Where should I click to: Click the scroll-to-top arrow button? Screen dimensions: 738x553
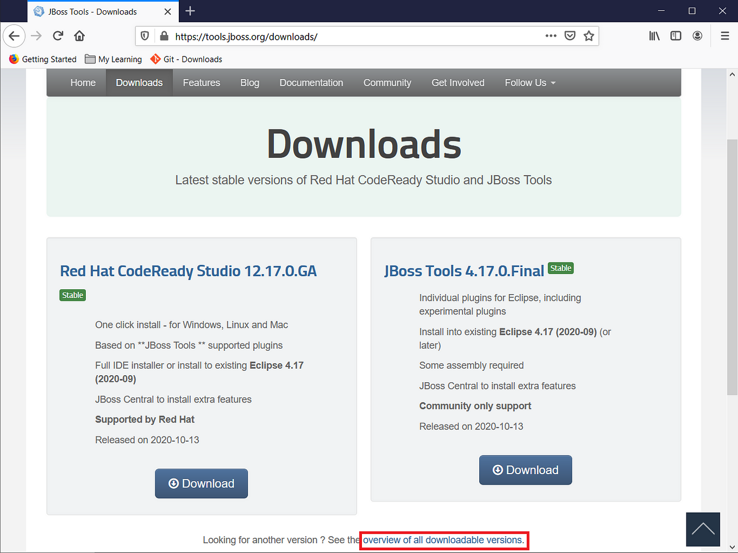[703, 529]
